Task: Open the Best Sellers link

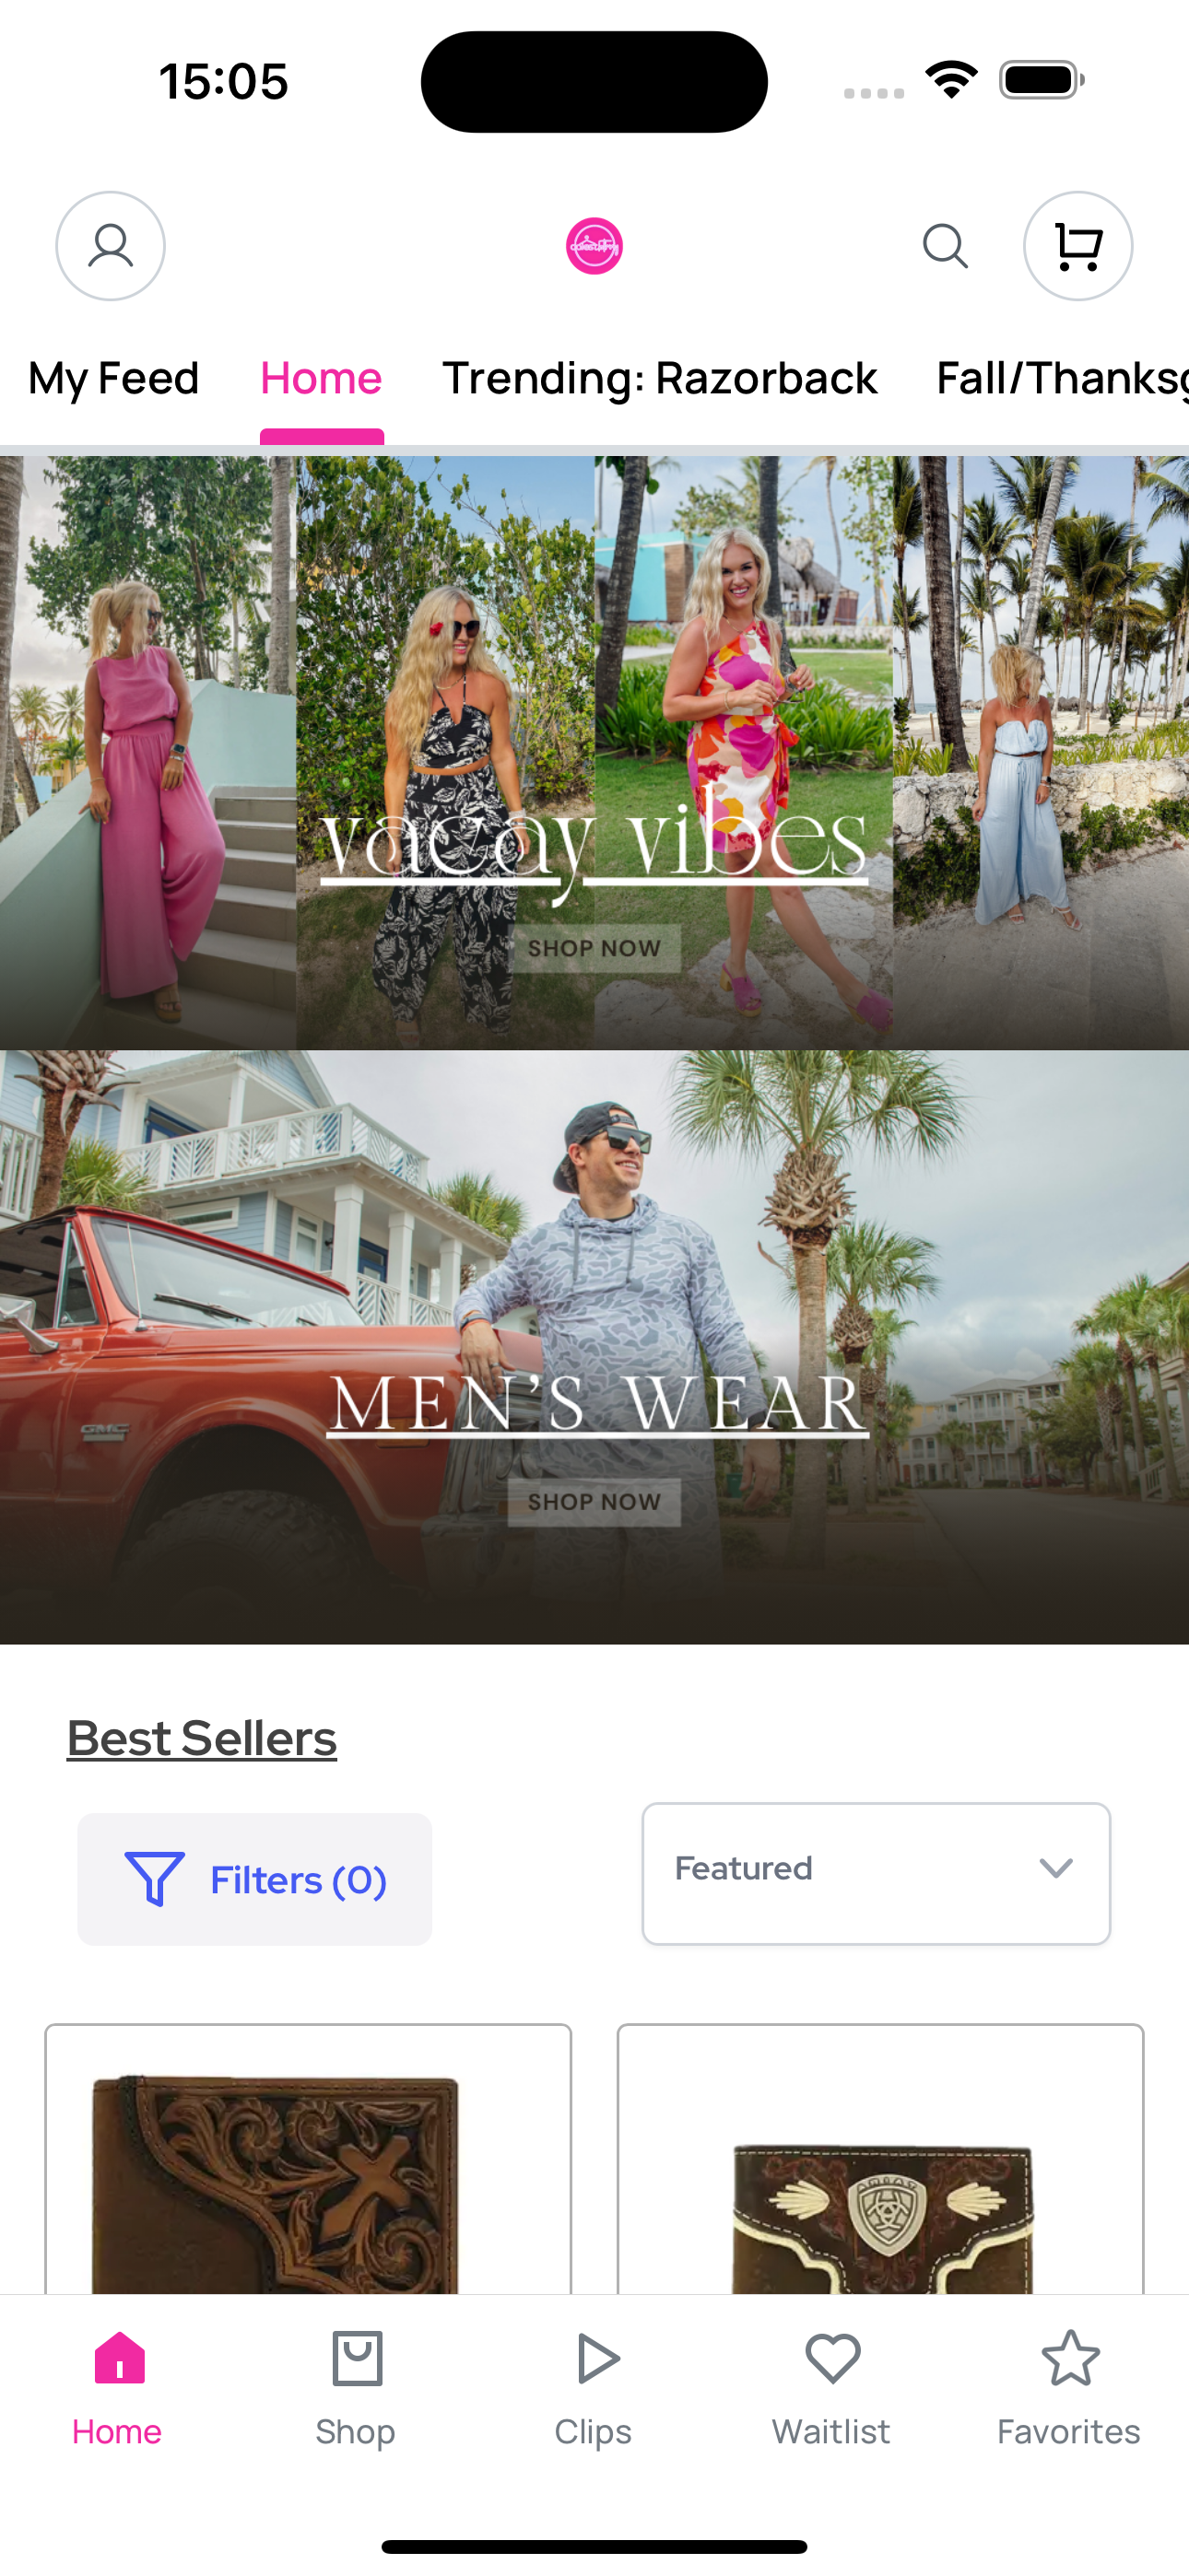Action: coord(202,1738)
